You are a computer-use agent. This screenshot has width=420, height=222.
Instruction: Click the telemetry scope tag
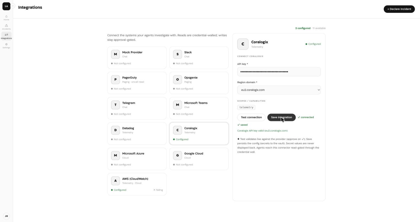click(246, 107)
